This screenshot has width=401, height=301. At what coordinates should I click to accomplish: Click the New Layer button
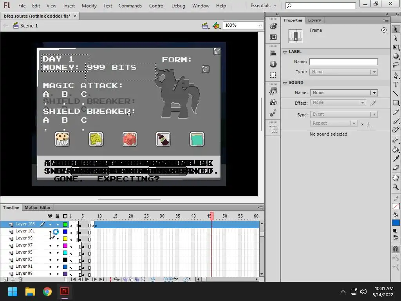tap(5, 279)
